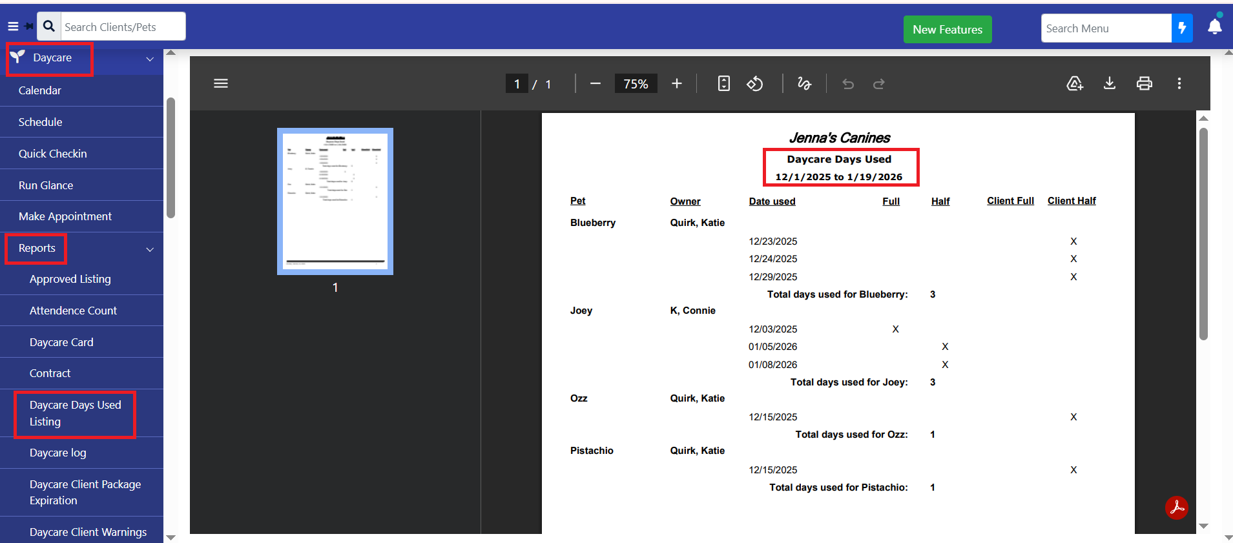This screenshot has height=543, width=1233.
Task: Select the page 1 thumbnail
Action: coord(335,201)
